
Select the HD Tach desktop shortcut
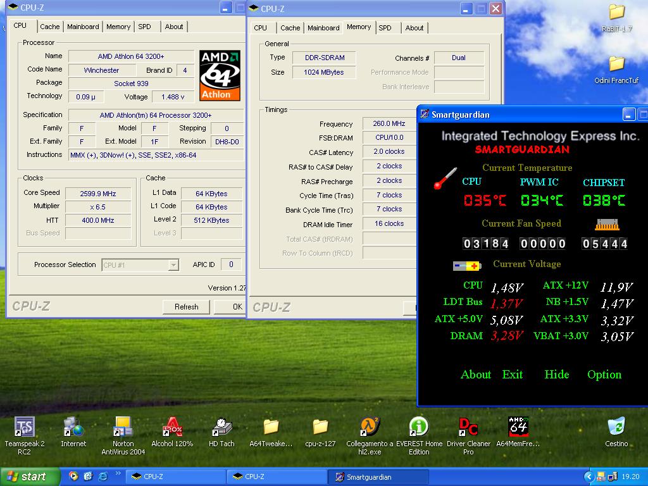(221, 427)
